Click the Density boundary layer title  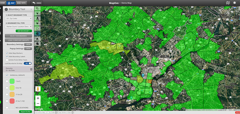[9, 68]
